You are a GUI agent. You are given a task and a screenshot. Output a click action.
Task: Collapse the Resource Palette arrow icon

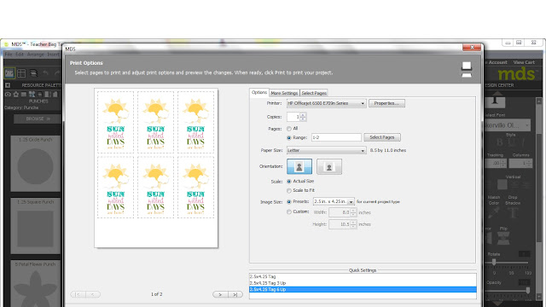[8, 85]
